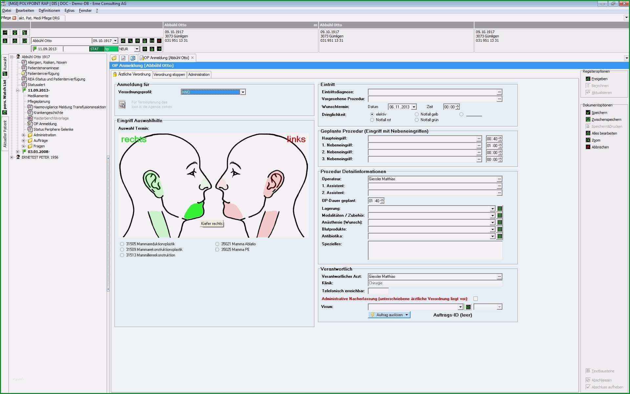
Task: Open the Bearbeiten menu
Action: pos(25,11)
